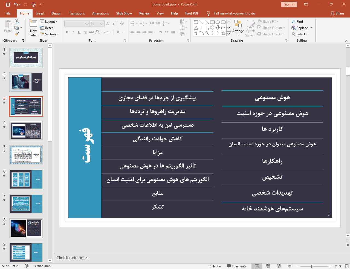The height and width of the screenshot is (269, 350).
Task: Select the Text Box shape icon
Action: click(196, 22)
